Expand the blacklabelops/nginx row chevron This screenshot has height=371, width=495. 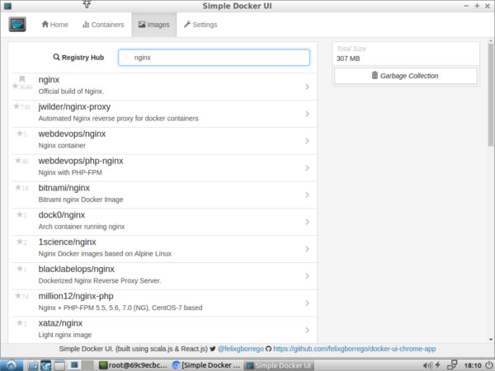click(307, 276)
